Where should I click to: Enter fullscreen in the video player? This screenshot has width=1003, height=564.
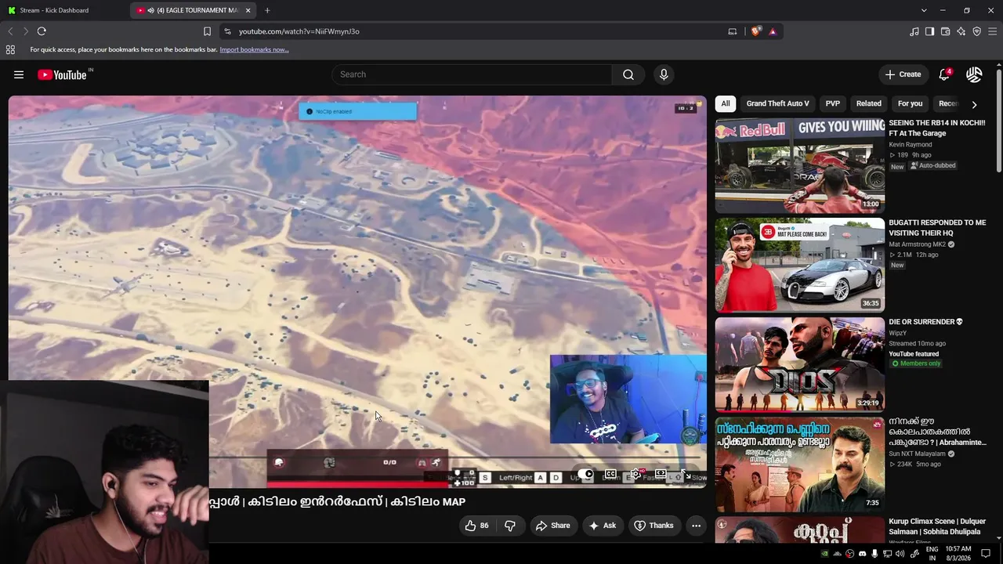coord(686,475)
